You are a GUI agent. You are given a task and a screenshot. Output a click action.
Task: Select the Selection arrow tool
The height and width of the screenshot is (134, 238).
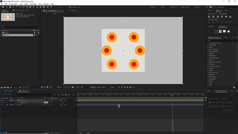pos(7,7)
